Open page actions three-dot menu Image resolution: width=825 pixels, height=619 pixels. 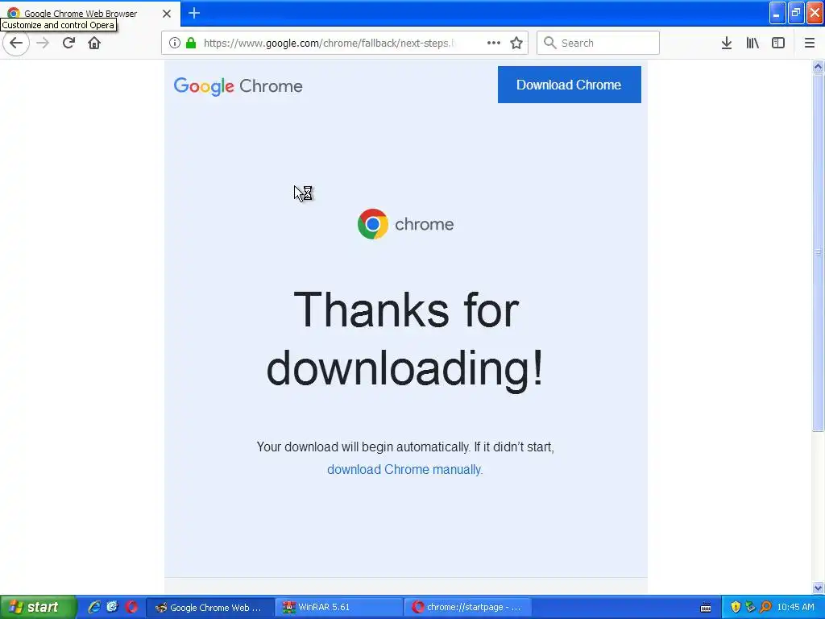pos(494,44)
